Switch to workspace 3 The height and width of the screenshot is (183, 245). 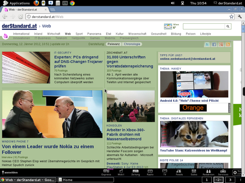pos(230,180)
